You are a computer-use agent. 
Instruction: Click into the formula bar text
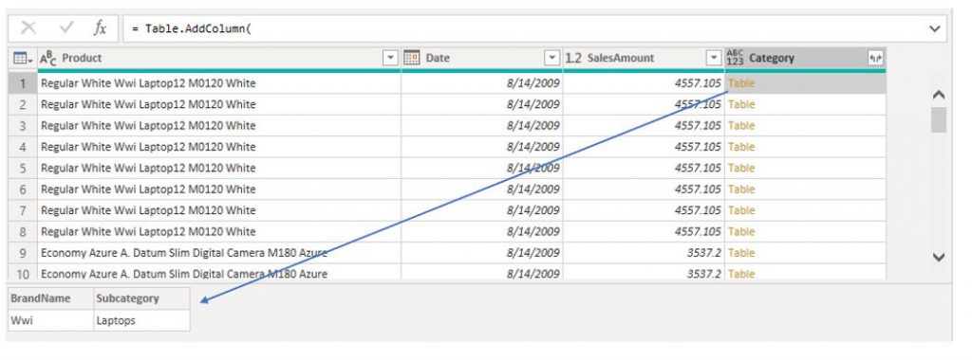point(191,29)
